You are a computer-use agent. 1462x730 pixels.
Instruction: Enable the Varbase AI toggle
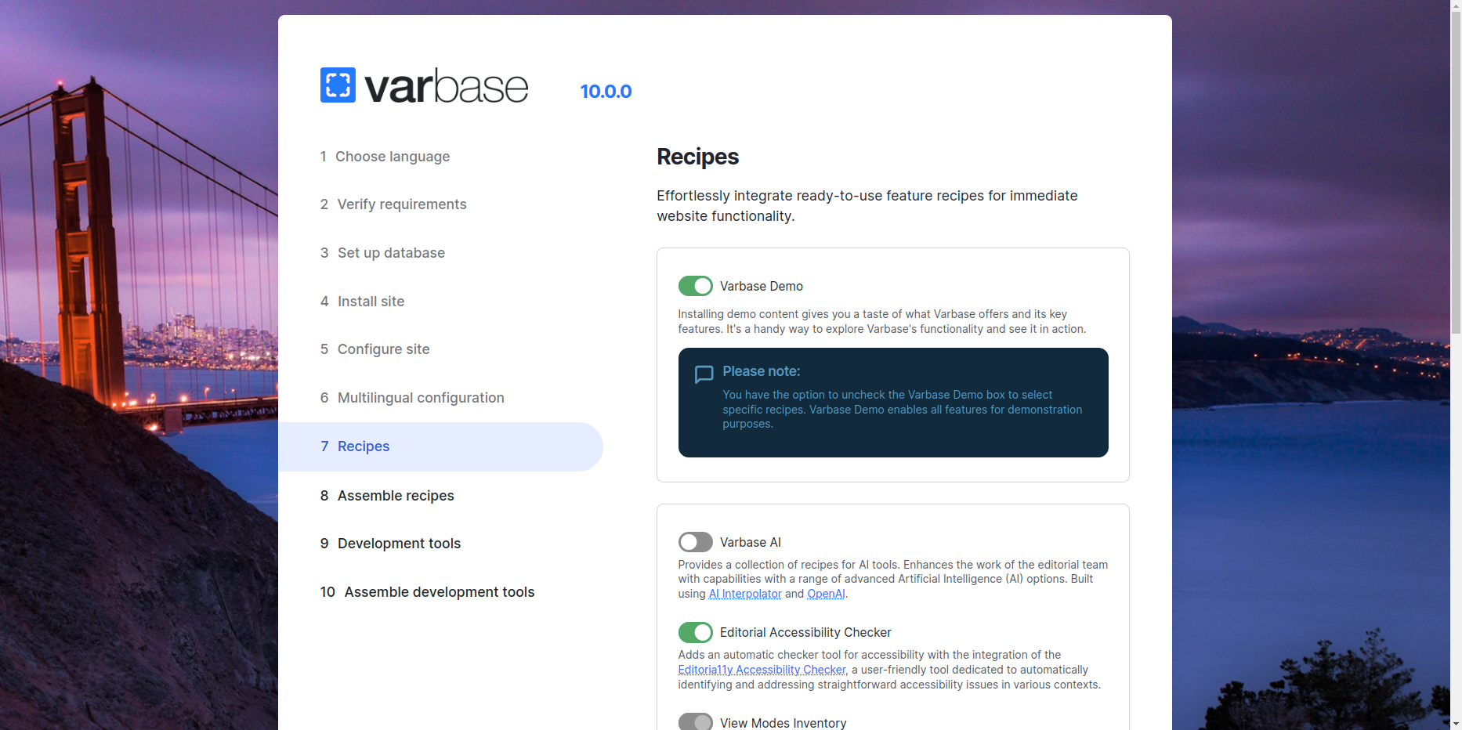pos(695,542)
